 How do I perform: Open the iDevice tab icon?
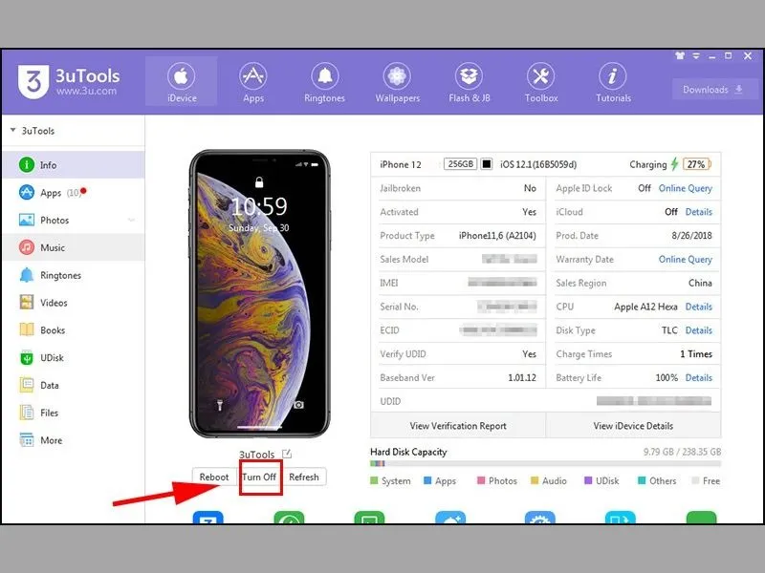[x=181, y=76]
